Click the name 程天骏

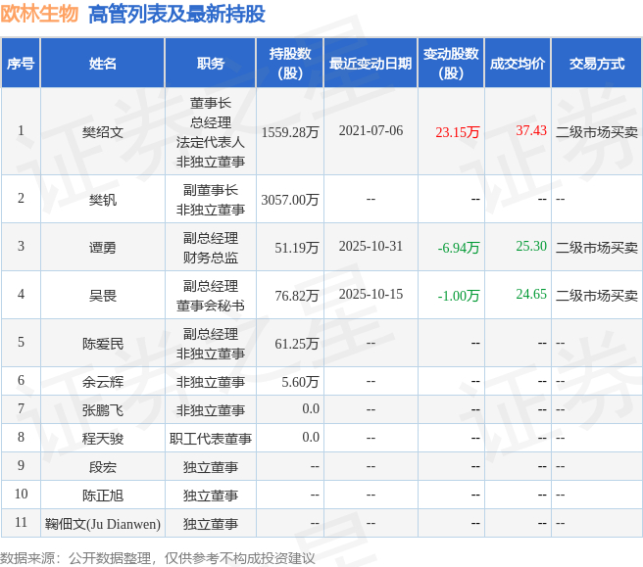pyautogui.click(x=103, y=439)
